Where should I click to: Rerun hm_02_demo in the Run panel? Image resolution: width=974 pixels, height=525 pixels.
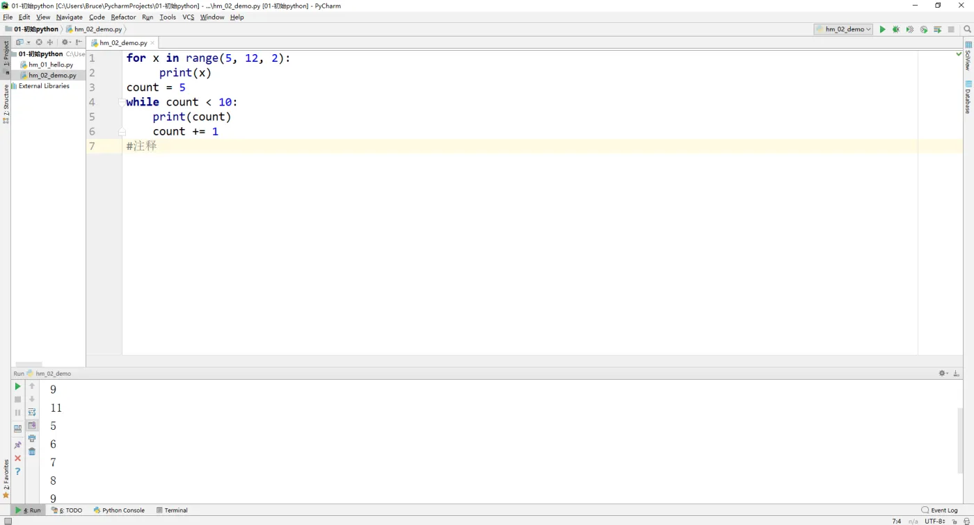(18, 386)
